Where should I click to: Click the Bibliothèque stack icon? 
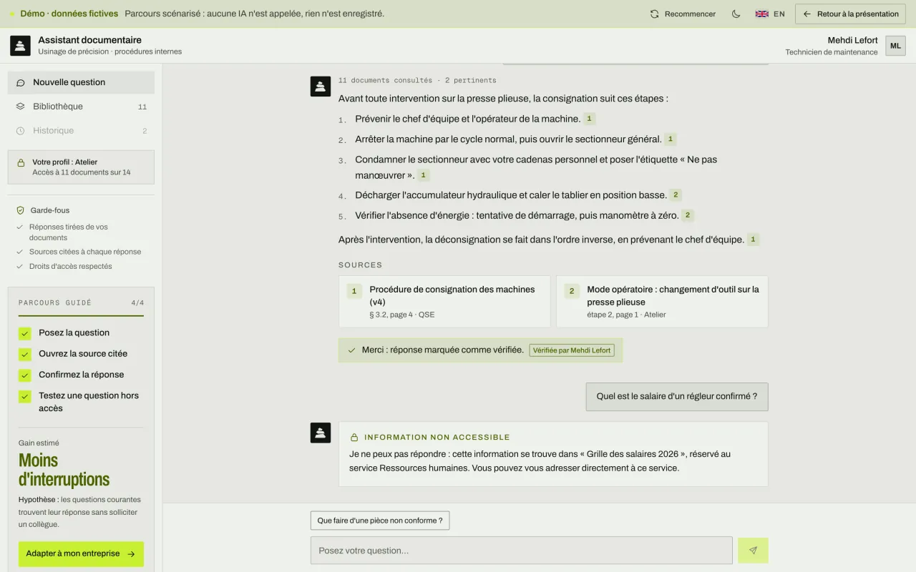[x=21, y=107]
